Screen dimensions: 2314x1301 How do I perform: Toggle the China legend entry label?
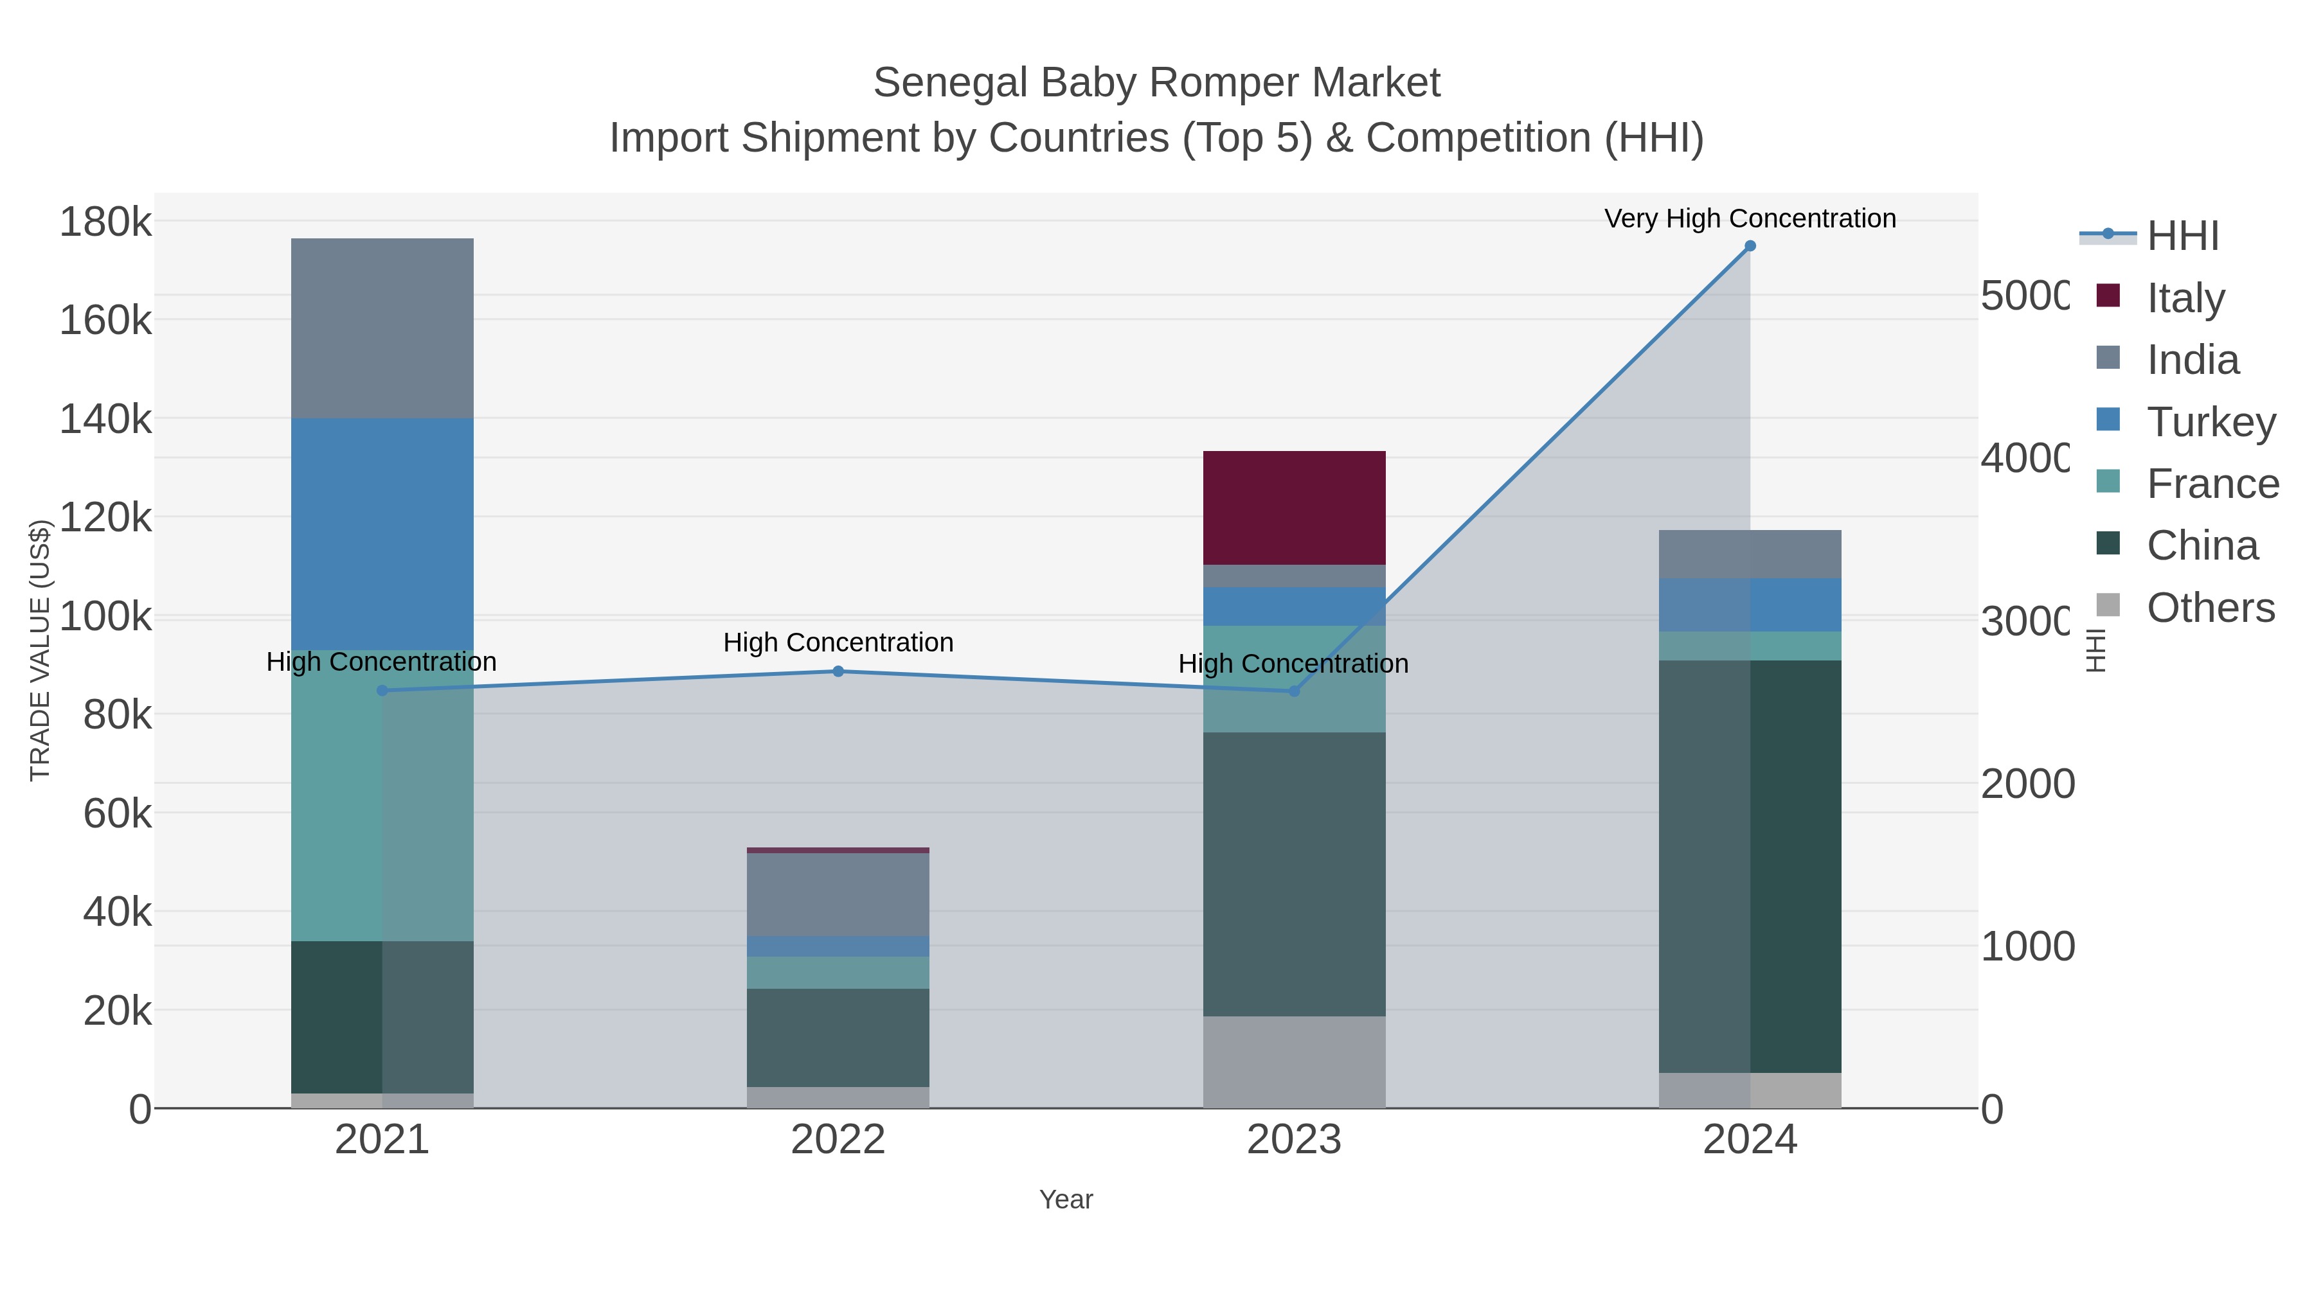coord(2203,546)
